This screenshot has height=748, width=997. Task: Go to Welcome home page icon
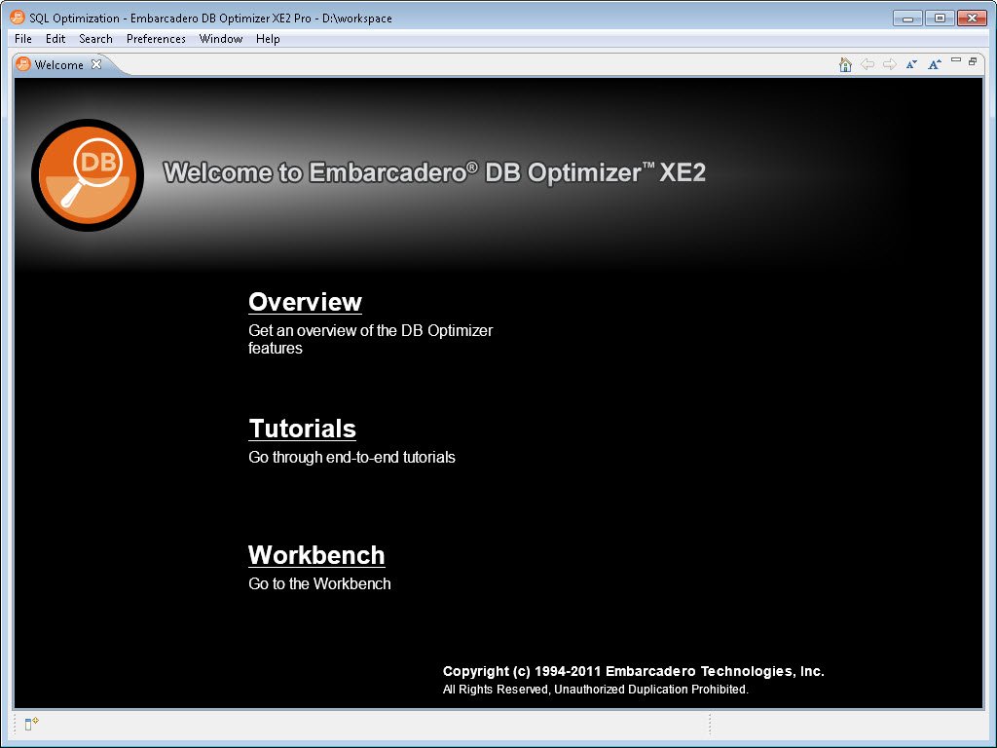[845, 64]
